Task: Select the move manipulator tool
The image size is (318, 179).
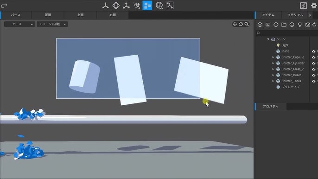Action: 106,6
